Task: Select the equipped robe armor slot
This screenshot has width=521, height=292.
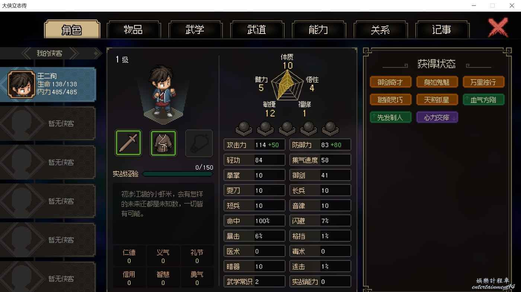Action: tap(163, 143)
